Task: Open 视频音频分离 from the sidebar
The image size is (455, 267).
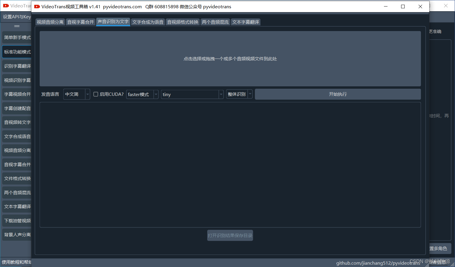Action: click(x=17, y=151)
